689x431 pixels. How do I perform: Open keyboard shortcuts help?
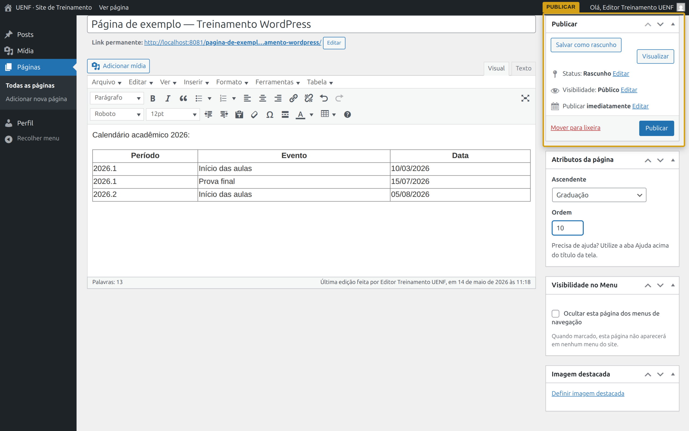point(347,114)
